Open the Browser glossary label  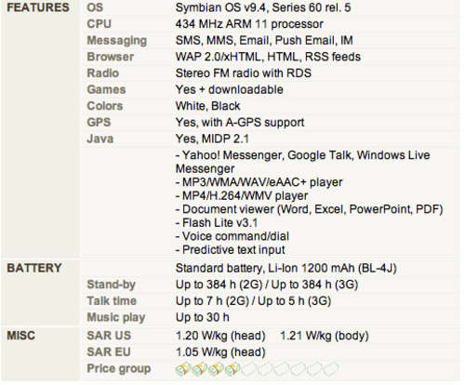tap(111, 57)
